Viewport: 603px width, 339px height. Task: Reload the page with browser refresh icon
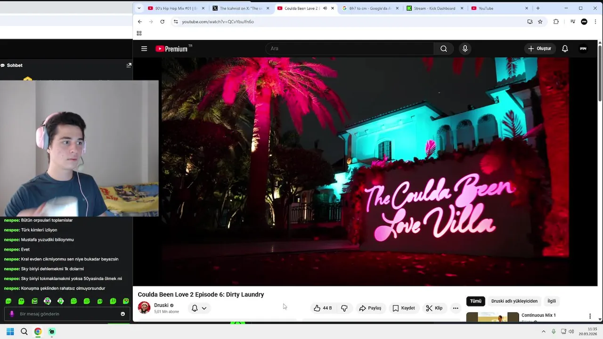(162, 22)
